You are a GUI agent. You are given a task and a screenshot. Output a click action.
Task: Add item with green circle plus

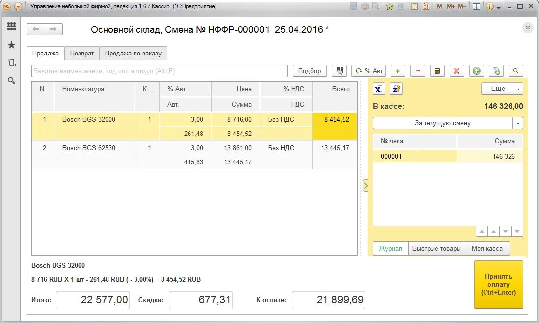(477, 71)
